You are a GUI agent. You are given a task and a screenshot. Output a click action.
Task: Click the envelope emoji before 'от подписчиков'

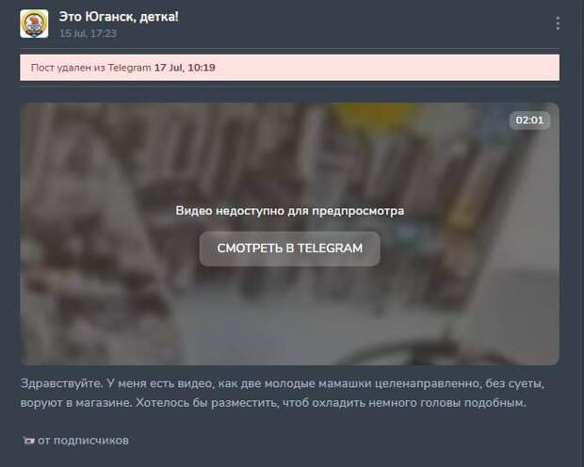pos(27,441)
